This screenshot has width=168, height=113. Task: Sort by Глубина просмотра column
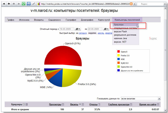coord(119,104)
